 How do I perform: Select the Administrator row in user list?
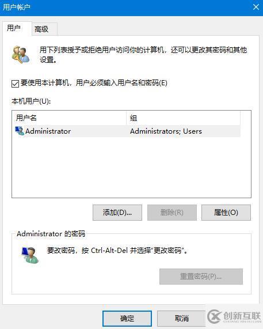click(x=127, y=131)
